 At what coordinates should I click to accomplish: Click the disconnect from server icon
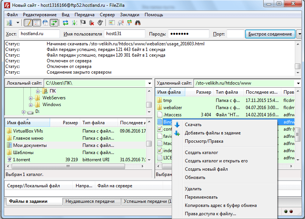click(91, 23)
